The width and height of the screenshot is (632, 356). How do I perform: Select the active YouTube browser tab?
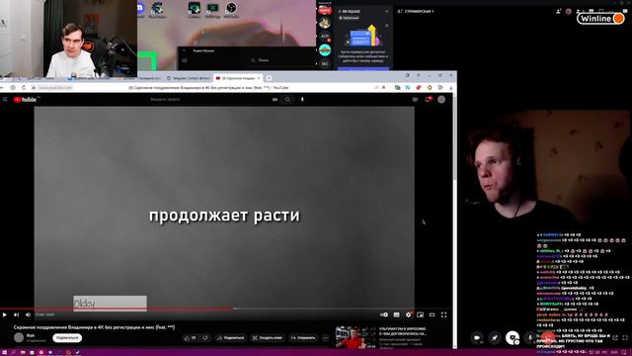[x=237, y=78]
